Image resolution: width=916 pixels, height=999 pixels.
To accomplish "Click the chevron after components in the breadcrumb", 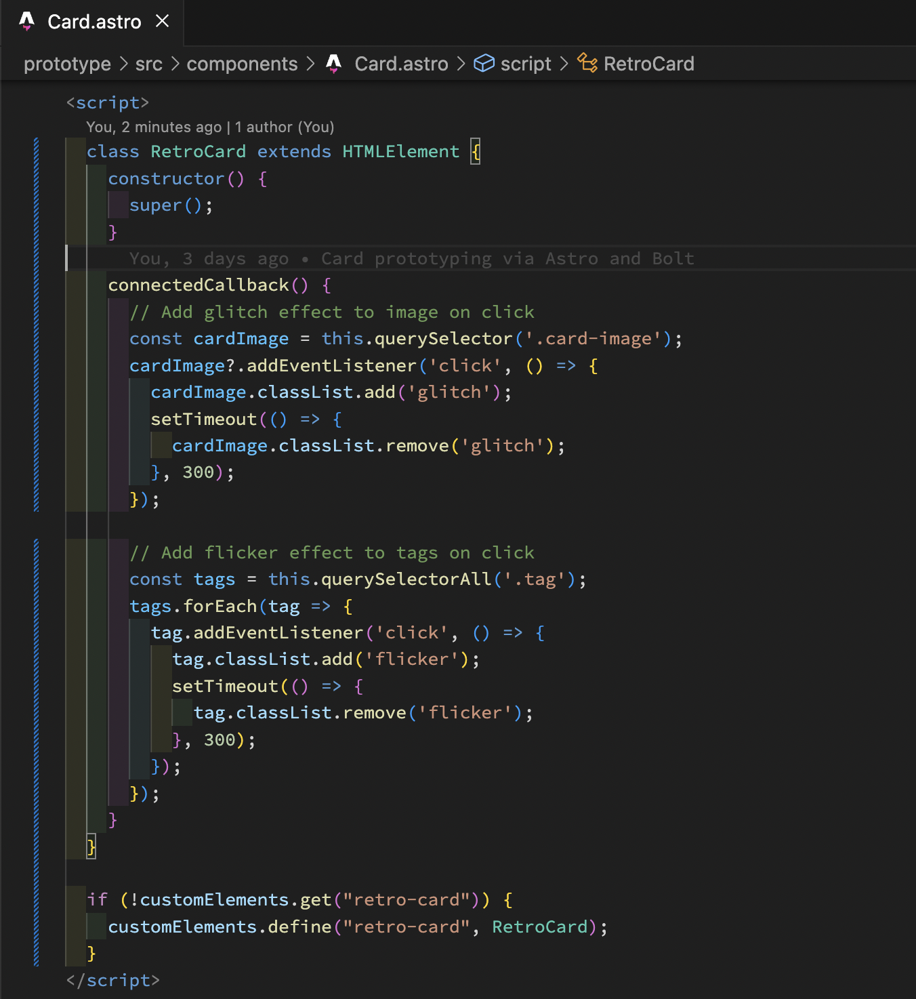I will tap(310, 64).
